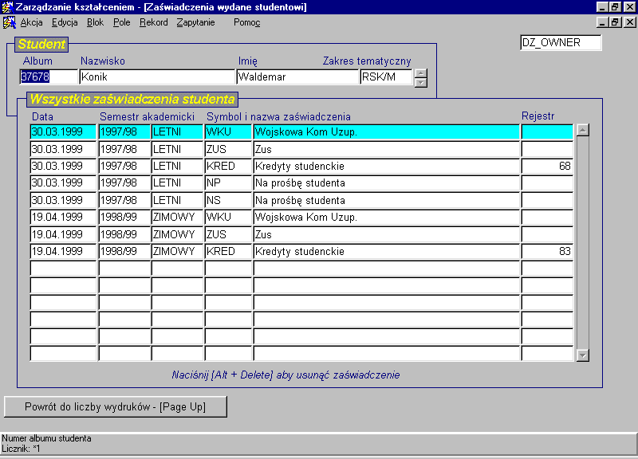
Task: Open the Rekord menu
Action: coord(154,22)
